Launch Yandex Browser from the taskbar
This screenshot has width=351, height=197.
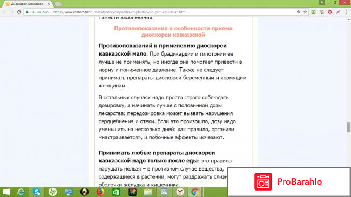click(x=180, y=192)
